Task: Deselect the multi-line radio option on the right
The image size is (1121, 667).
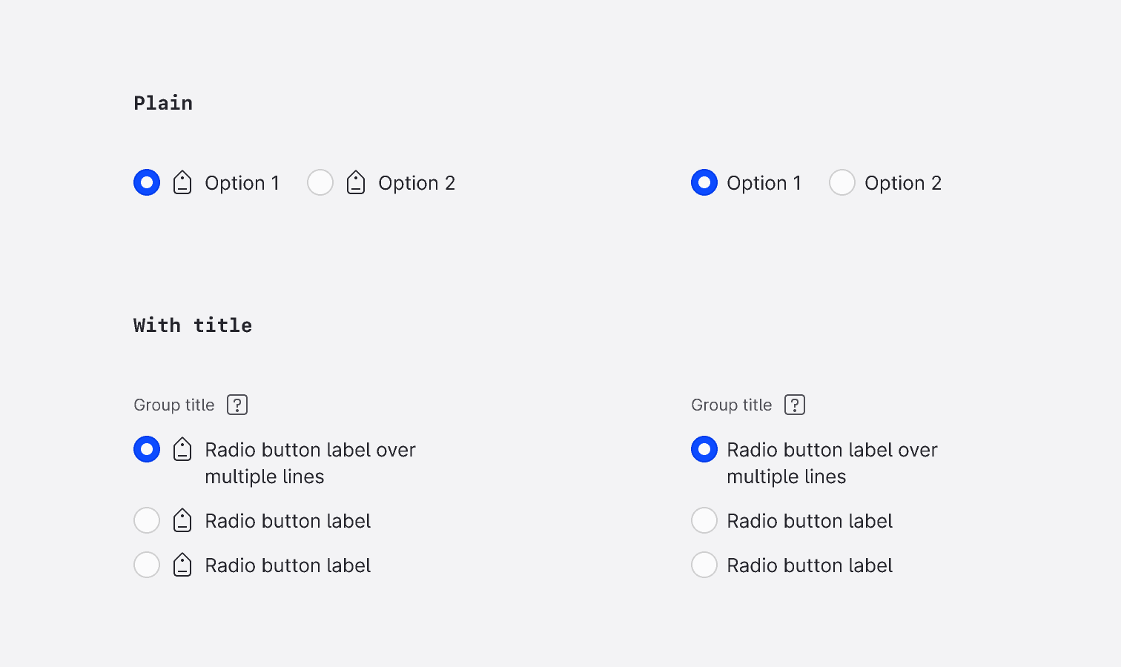Action: (x=704, y=449)
